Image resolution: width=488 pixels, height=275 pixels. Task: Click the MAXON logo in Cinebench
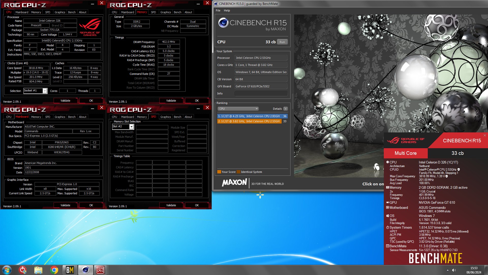pos(234,182)
